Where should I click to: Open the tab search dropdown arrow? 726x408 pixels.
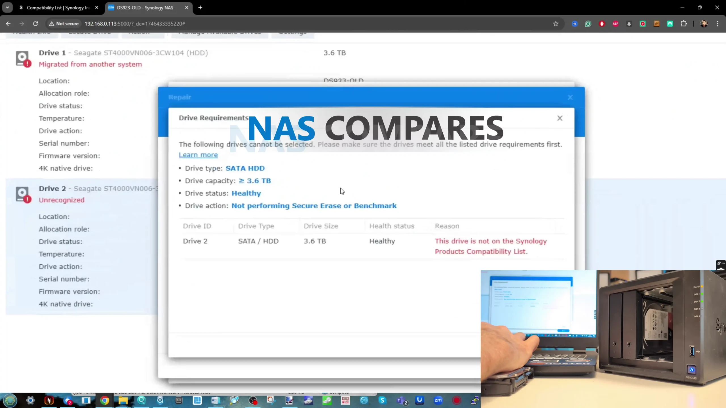coord(7,8)
